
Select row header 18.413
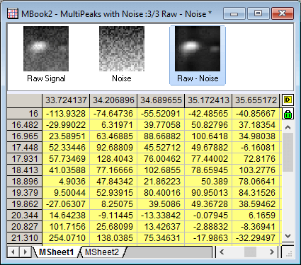click(25, 170)
